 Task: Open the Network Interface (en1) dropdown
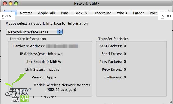[x=34, y=32]
